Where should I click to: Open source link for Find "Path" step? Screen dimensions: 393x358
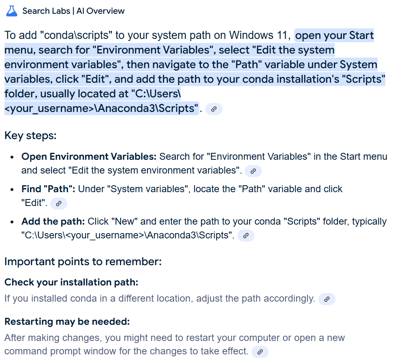point(59,204)
